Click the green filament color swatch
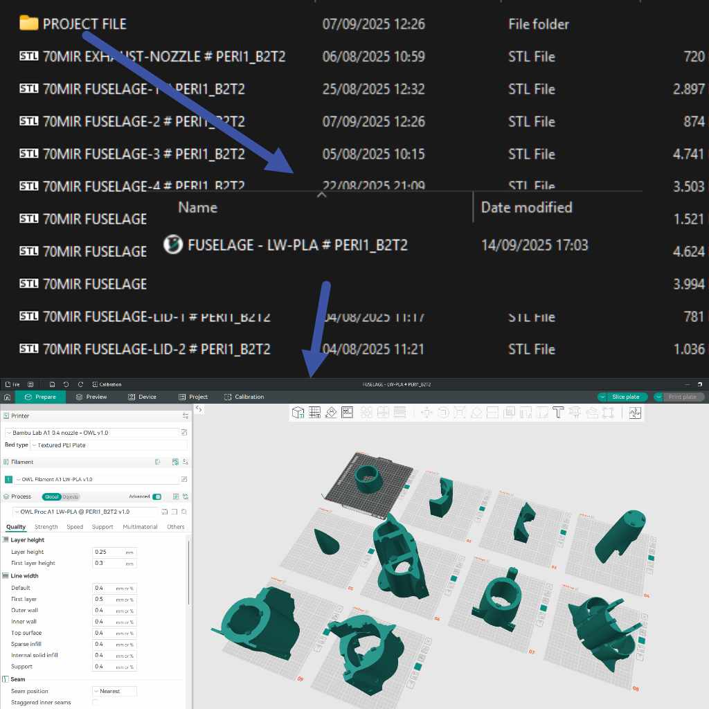 pyautogui.click(x=9, y=479)
